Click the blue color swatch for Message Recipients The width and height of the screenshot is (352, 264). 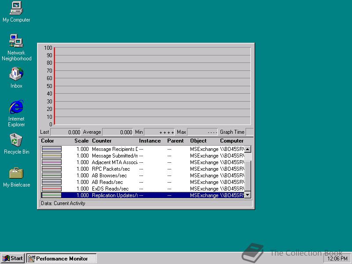pos(51,149)
